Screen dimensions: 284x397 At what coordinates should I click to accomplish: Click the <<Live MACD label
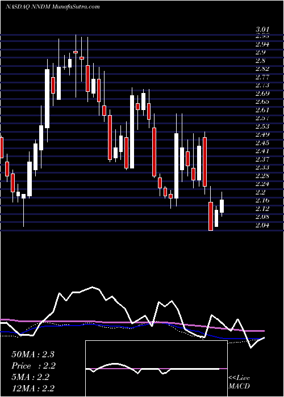pos(239,382)
